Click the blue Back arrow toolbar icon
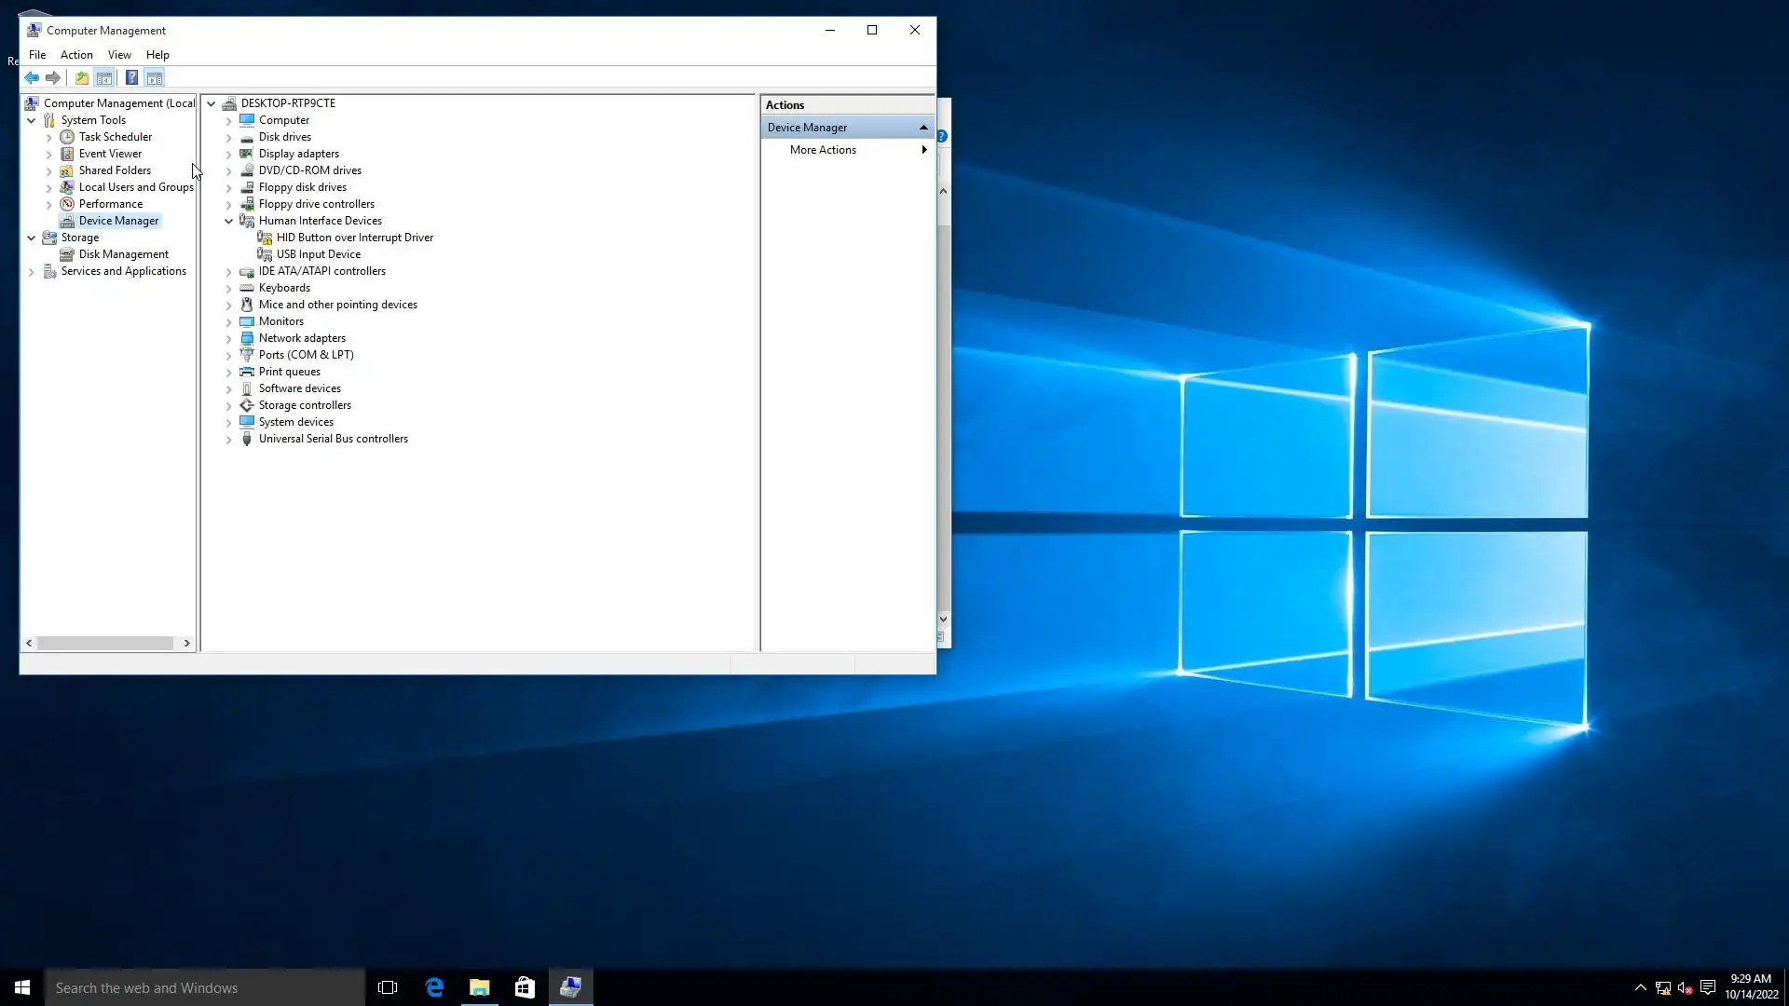 click(32, 78)
